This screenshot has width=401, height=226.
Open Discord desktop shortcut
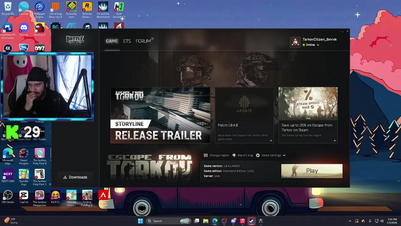[x=24, y=30]
